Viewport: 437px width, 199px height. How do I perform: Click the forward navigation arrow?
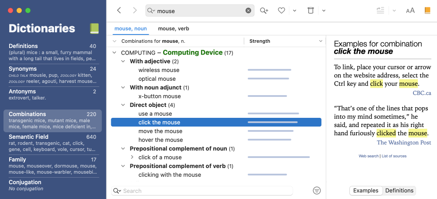pyautogui.click(x=135, y=10)
